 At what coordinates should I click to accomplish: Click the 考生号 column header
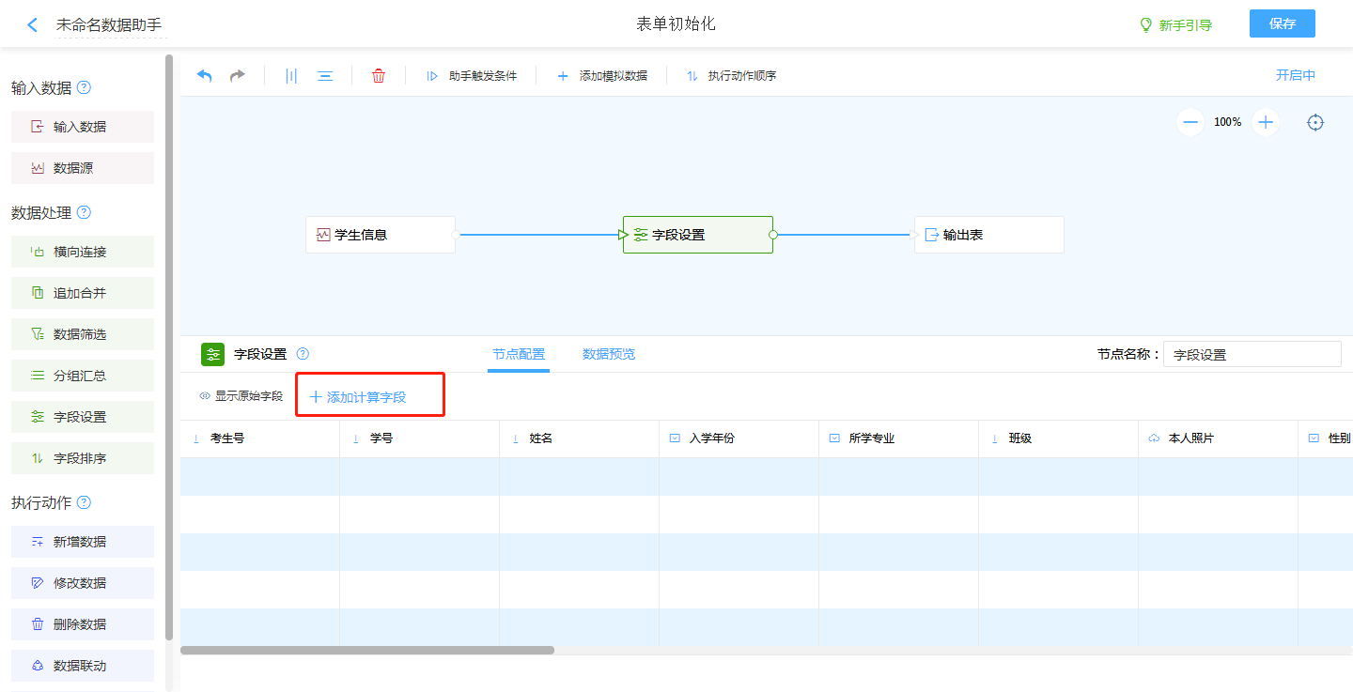click(x=260, y=438)
